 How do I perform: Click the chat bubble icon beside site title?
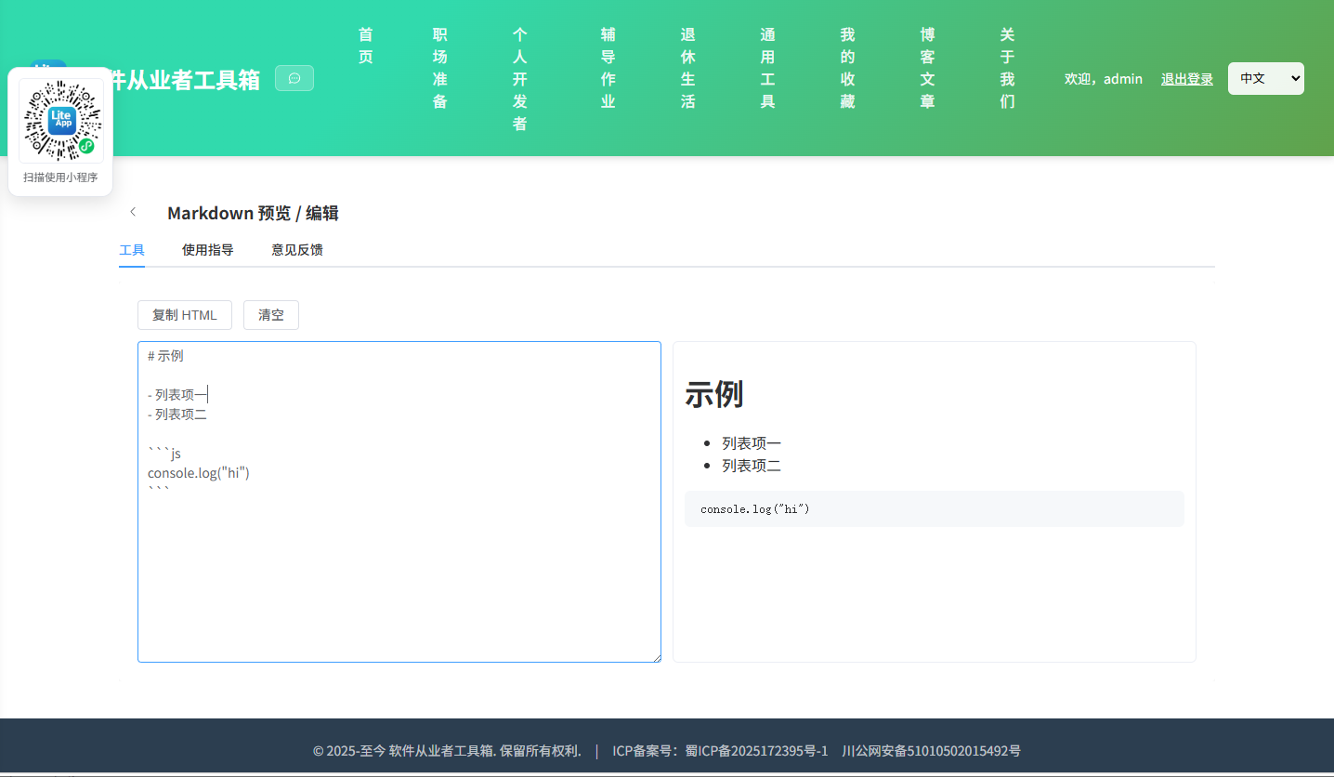[294, 78]
